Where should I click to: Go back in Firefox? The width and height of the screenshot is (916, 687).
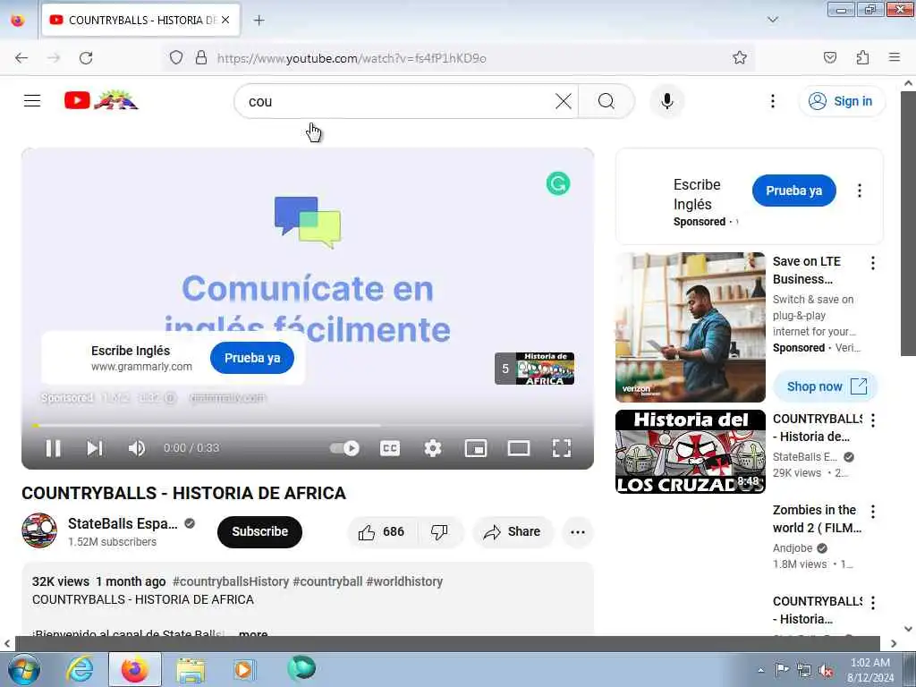pyautogui.click(x=21, y=57)
